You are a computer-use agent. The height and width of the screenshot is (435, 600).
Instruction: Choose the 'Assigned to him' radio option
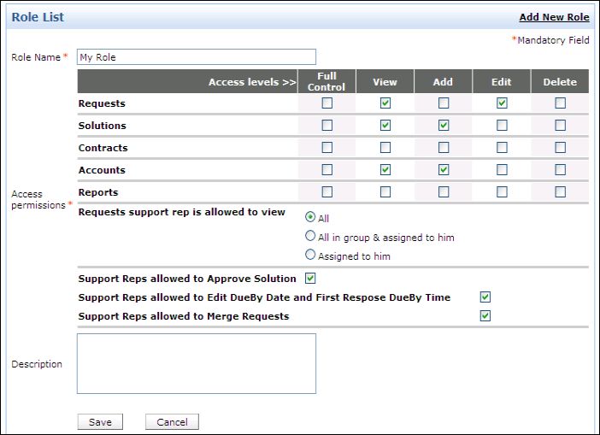pyautogui.click(x=310, y=255)
